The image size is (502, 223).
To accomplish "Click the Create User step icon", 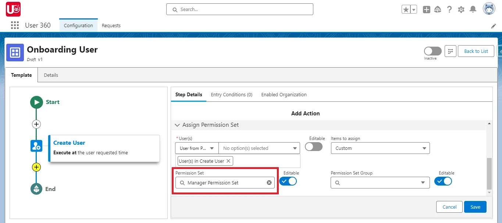I will coord(36,145).
